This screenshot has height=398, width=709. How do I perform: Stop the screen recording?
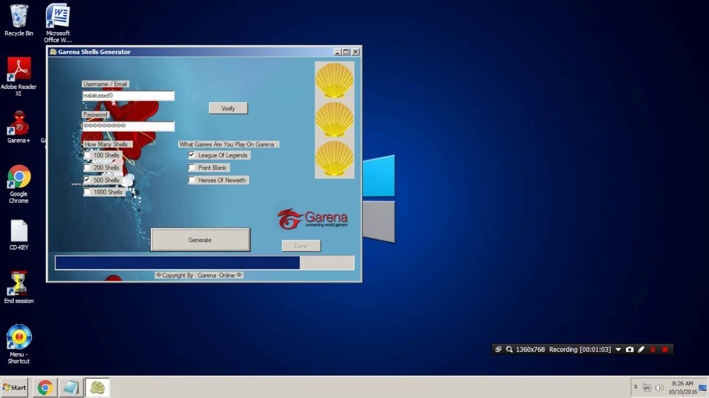click(665, 349)
